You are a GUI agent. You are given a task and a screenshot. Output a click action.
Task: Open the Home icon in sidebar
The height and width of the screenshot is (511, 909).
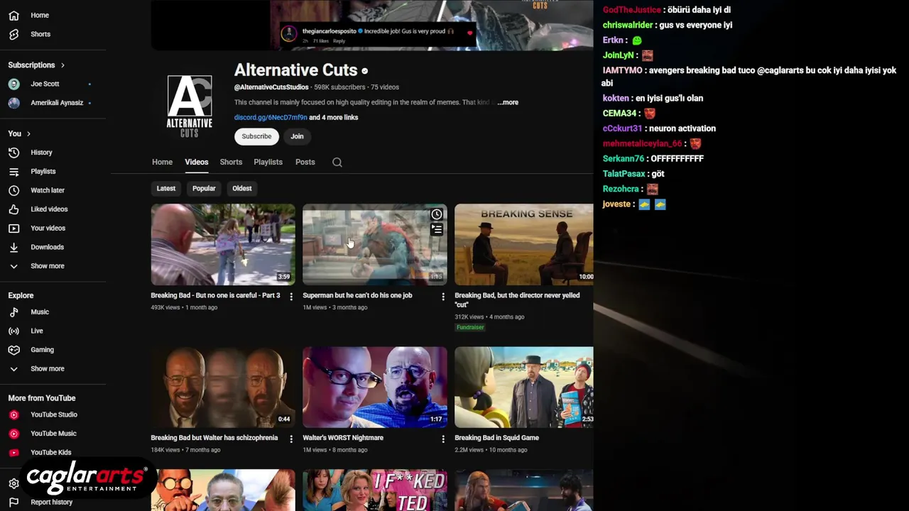pos(13,15)
